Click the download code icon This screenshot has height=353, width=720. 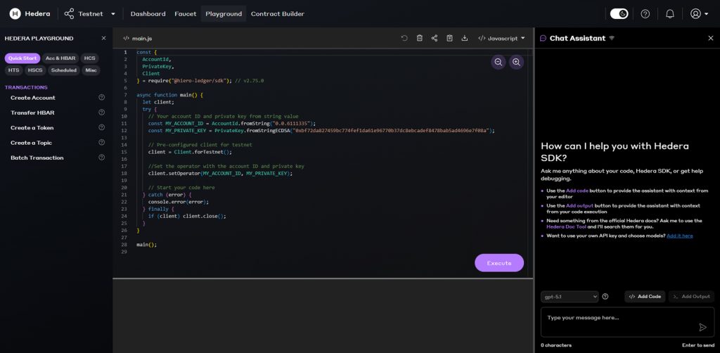coord(465,38)
